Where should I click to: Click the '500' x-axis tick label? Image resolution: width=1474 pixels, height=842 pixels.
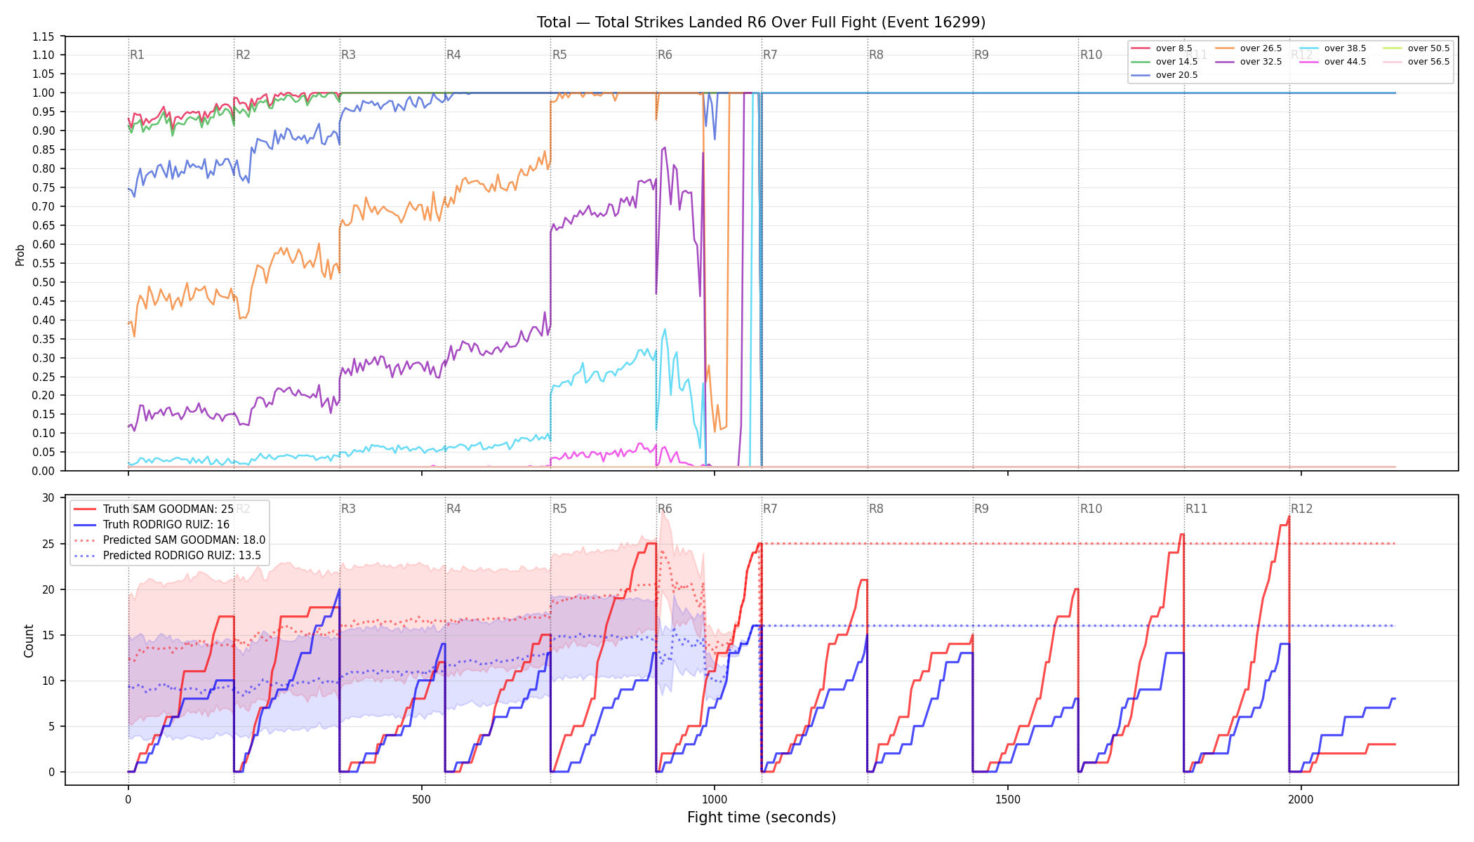tap(421, 800)
